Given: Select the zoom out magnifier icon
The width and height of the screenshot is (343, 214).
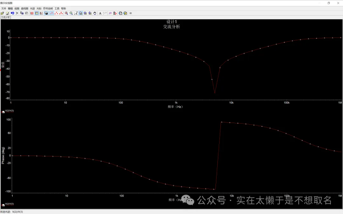Looking at the screenshot, I should [x=71, y=13].
